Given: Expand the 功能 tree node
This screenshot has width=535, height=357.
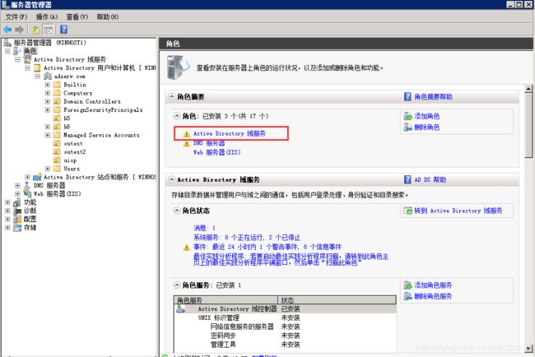Looking at the screenshot, I should (x=7, y=202).
